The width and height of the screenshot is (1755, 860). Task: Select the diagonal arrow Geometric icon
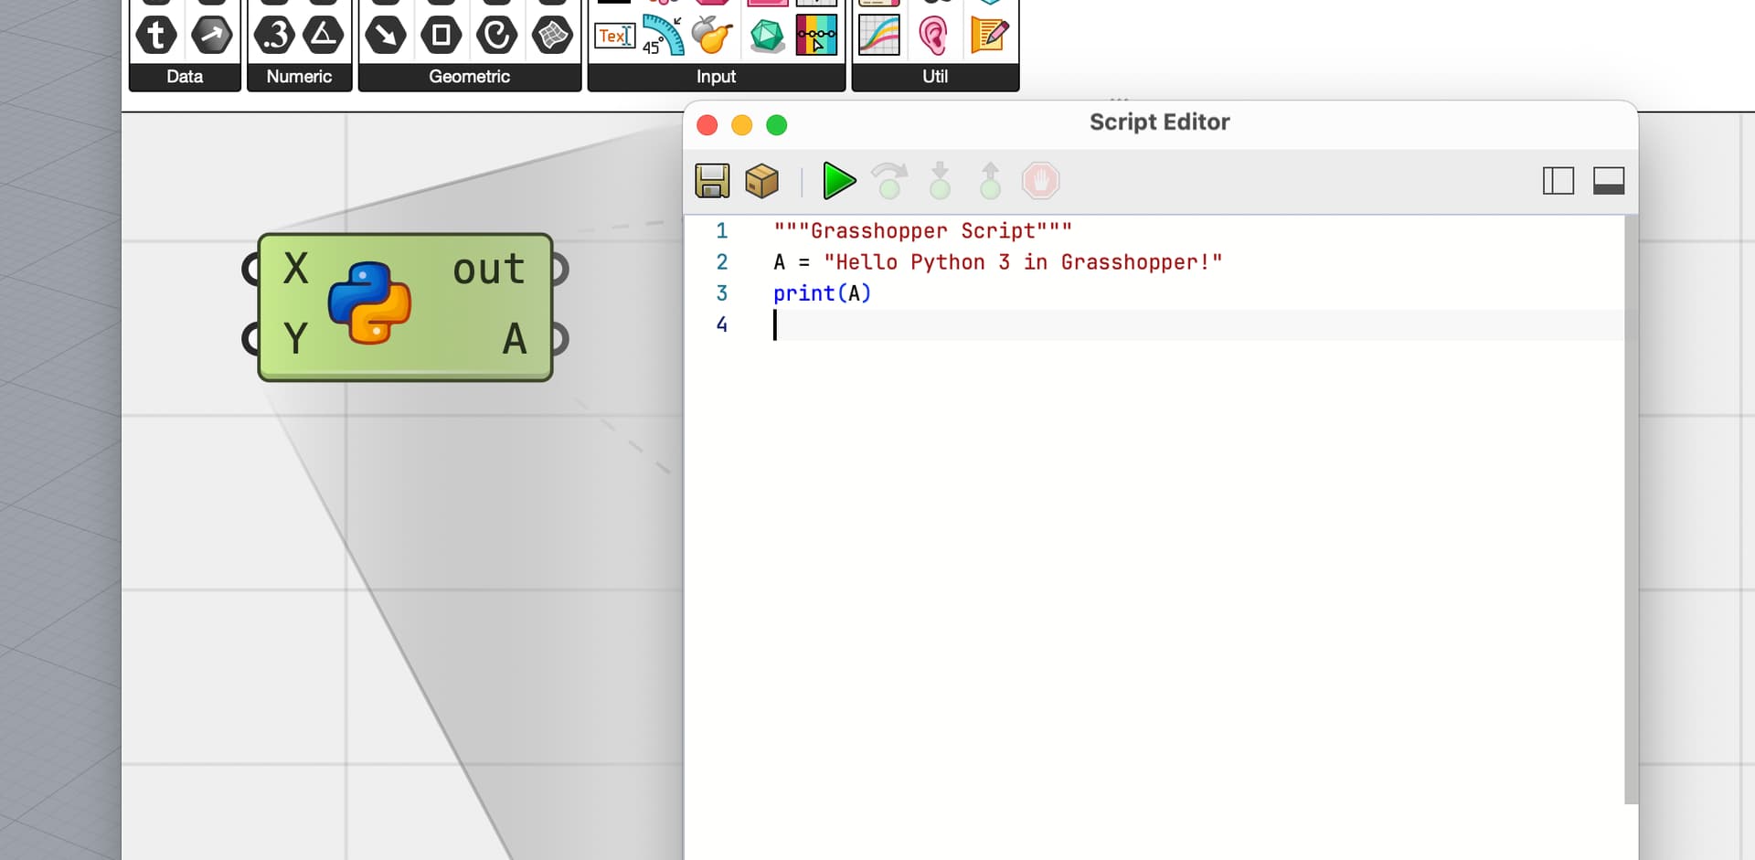pyautogui.click(x=386, y=36)
